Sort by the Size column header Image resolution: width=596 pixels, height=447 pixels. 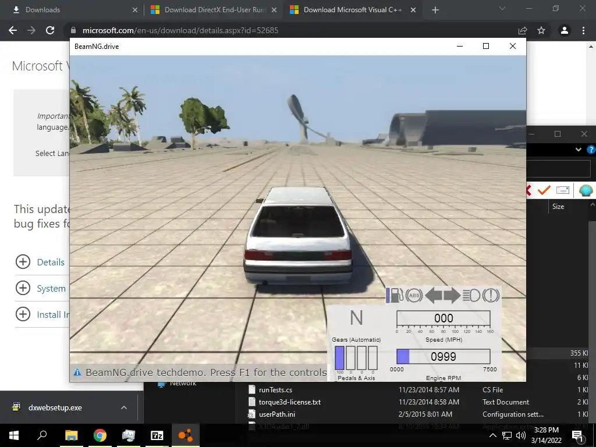(558, 207)
